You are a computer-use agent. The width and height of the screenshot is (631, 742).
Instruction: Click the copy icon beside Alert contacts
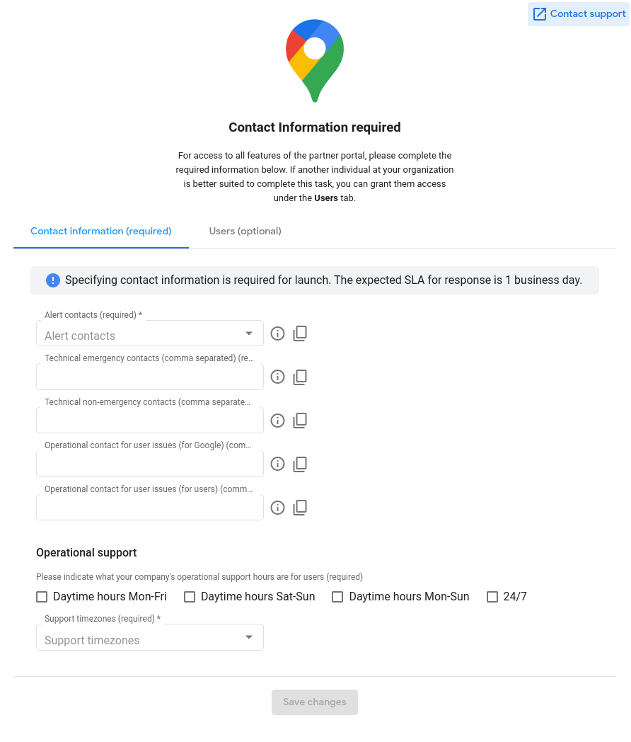coord(300,333)
